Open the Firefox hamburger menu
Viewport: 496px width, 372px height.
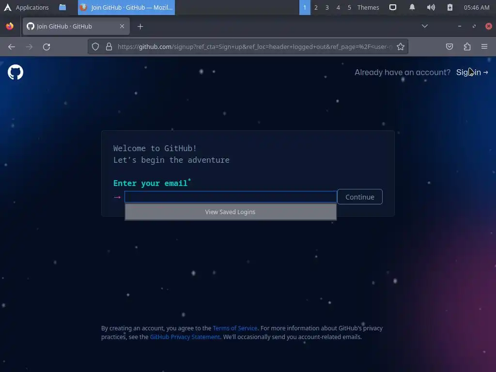point(484,47)
